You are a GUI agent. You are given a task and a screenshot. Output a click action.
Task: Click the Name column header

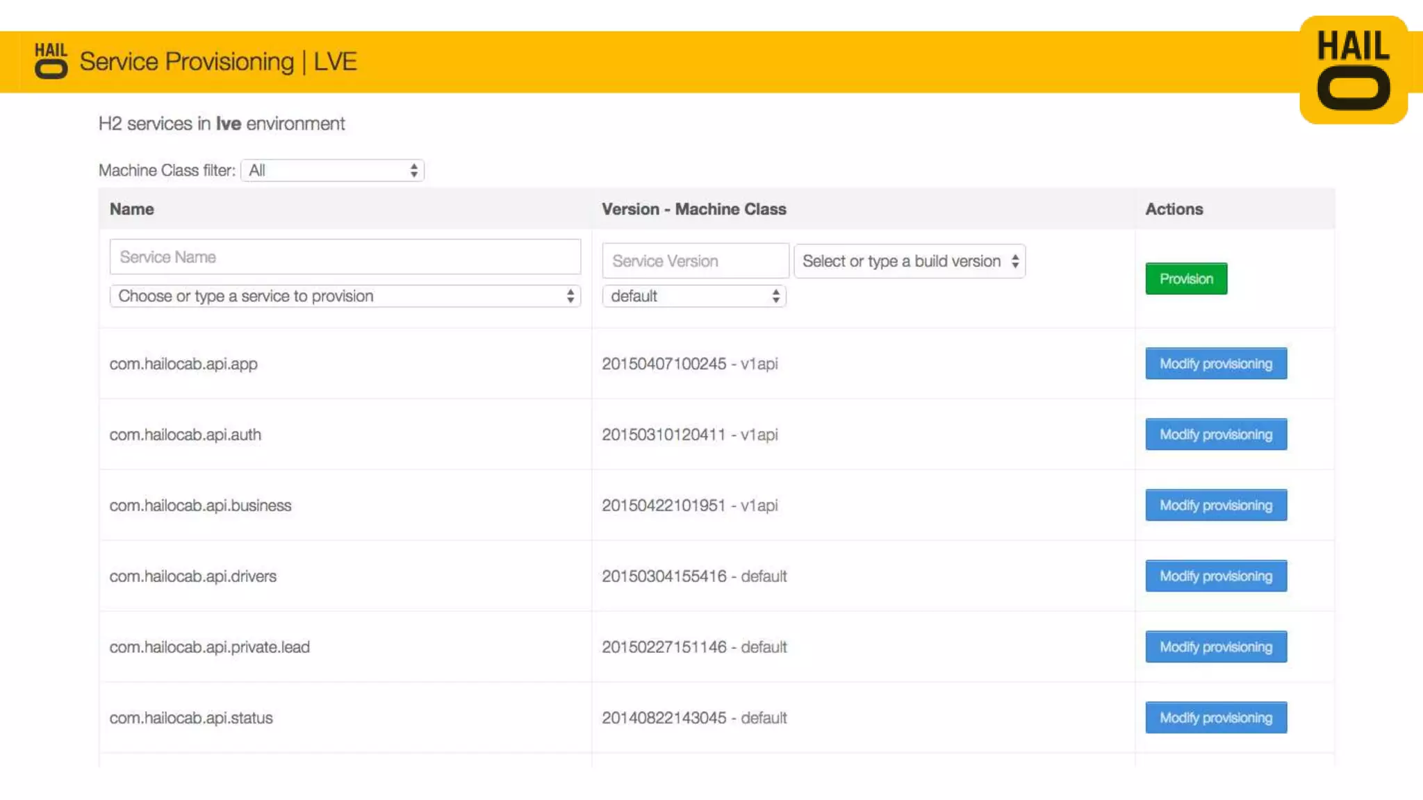(132, 209)
